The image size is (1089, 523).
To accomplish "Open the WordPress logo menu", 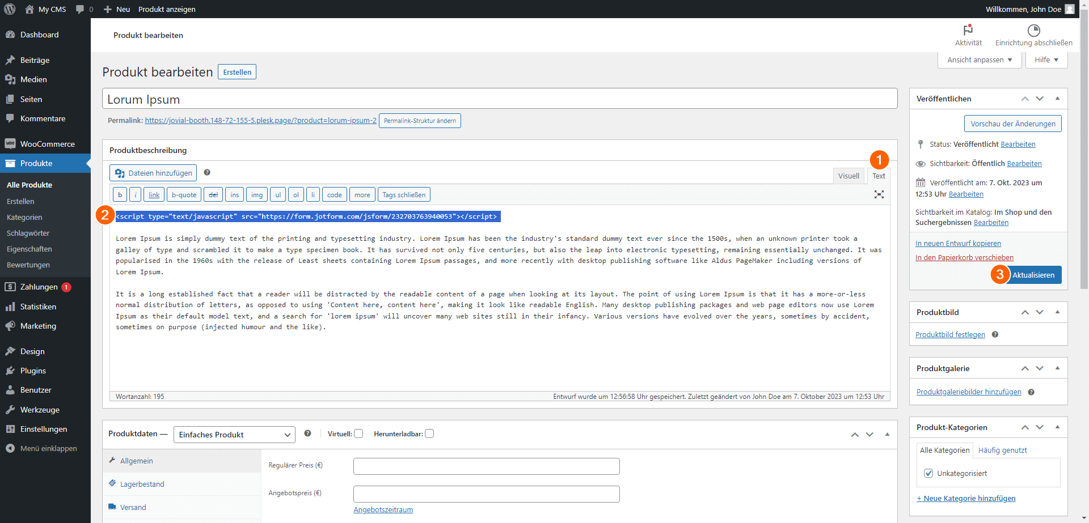I will click(10, 9).
